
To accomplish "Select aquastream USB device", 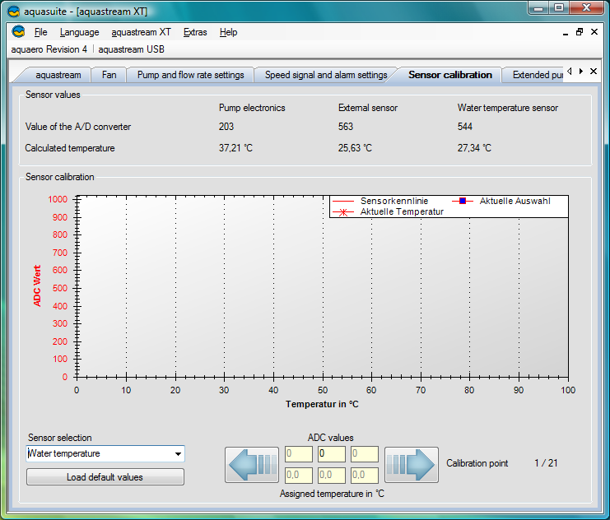I will (131, 49).
